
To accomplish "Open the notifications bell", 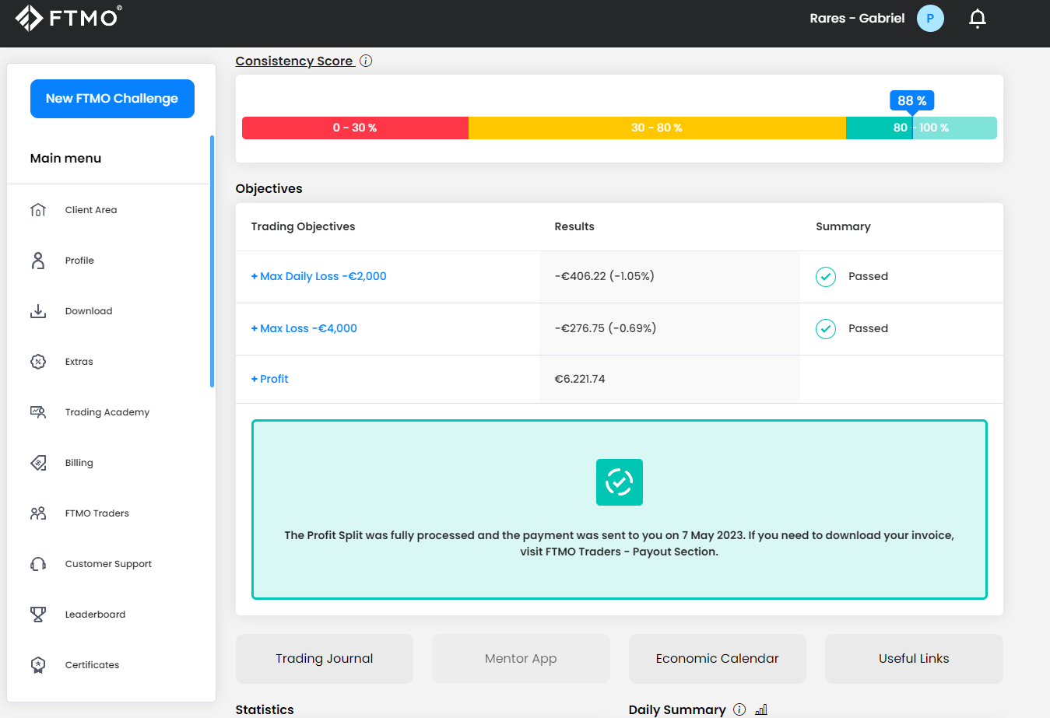I will [x=978, y=19].
